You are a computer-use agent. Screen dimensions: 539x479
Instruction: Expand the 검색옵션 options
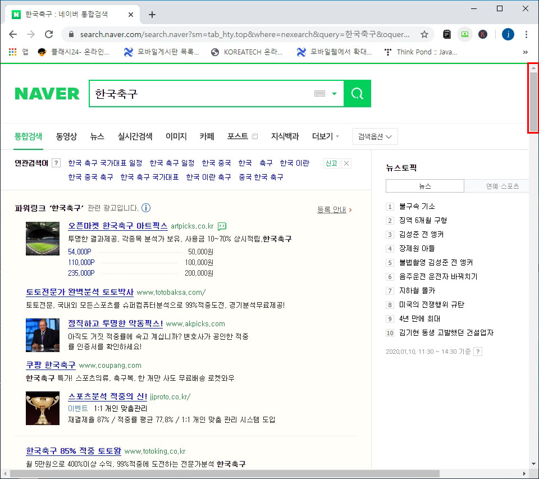pyautogui.click(x=375, y=136)
